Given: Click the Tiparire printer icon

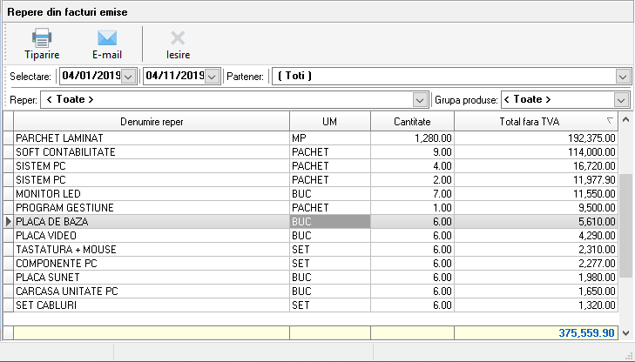Looking at the screenshot, I should pyautogui.click(x=42, y=37).
